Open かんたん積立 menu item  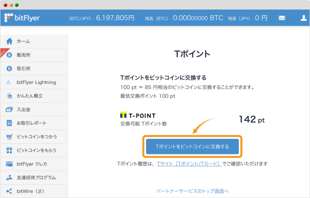tap(34, 96)
